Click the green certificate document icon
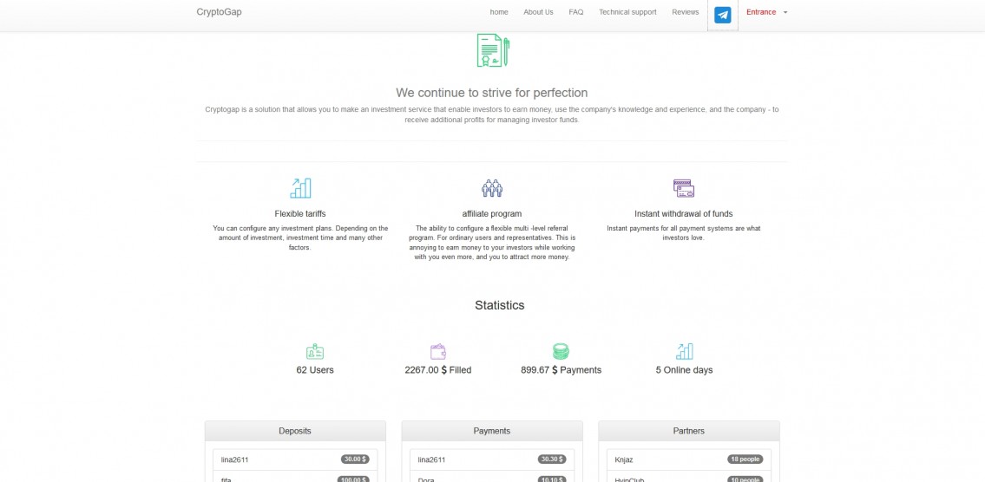This screenshot has width=985, height=482. point(492,50)
